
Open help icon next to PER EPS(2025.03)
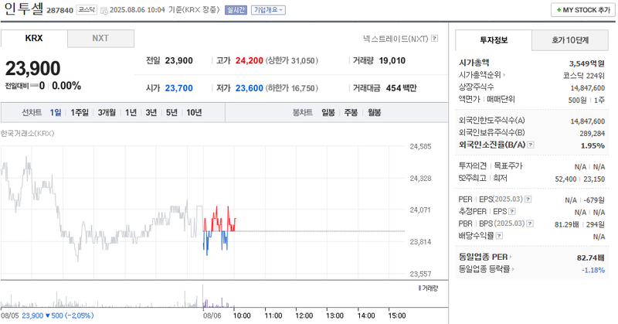click(x=528, y=200)
